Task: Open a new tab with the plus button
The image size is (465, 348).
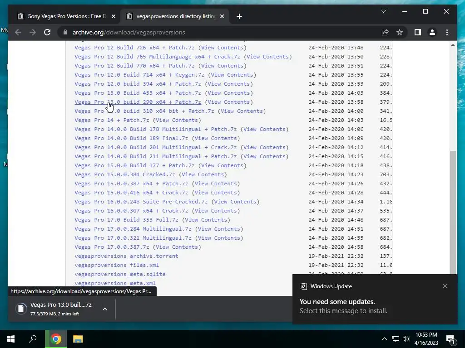Action: tap(239, 16)
